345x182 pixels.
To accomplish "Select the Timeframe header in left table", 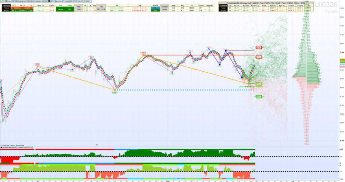I will click(6, 5).
